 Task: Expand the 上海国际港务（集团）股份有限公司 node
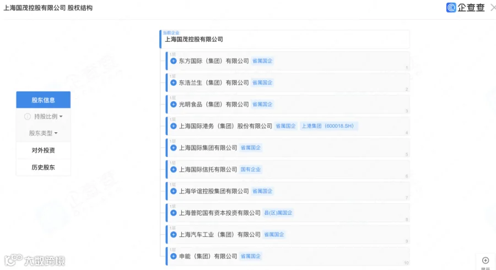click(174, 126)
